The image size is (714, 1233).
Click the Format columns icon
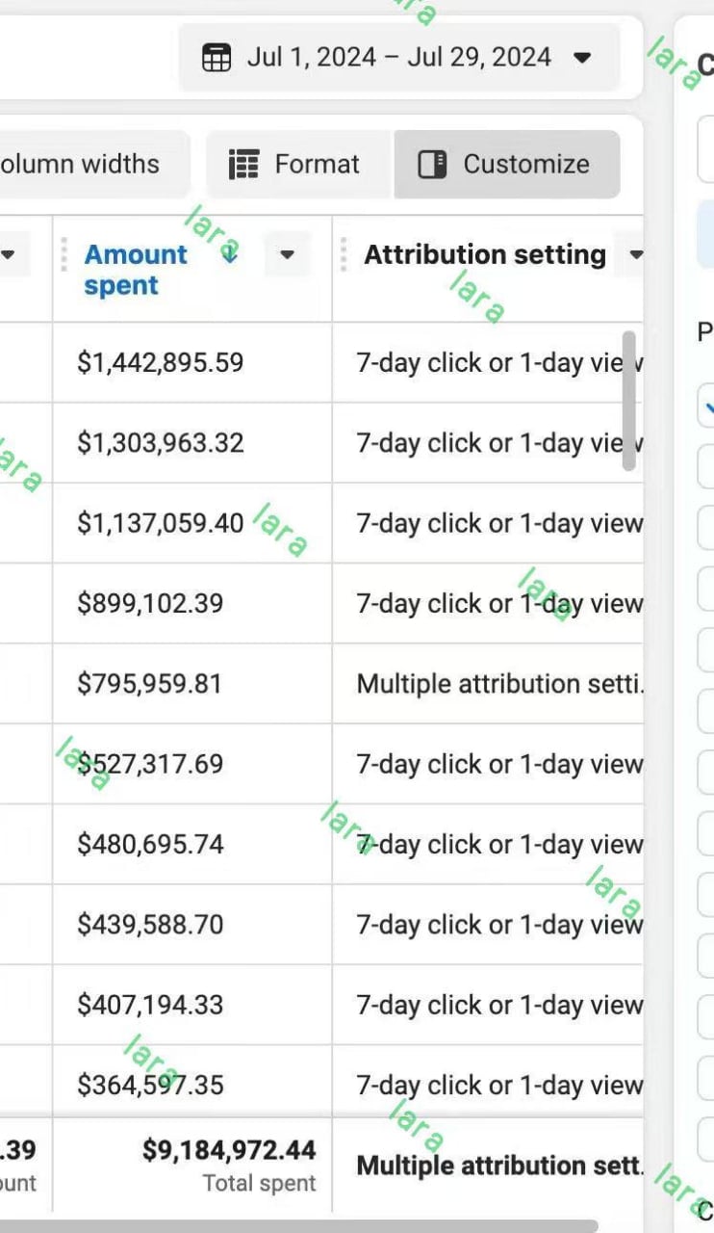click(244, 165)
